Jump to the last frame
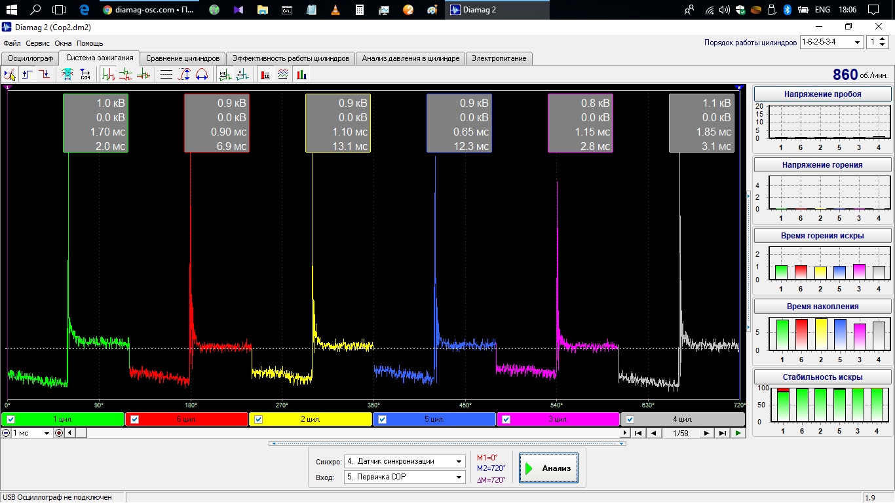Screen dimensions: 895x503 click(722, 433)
